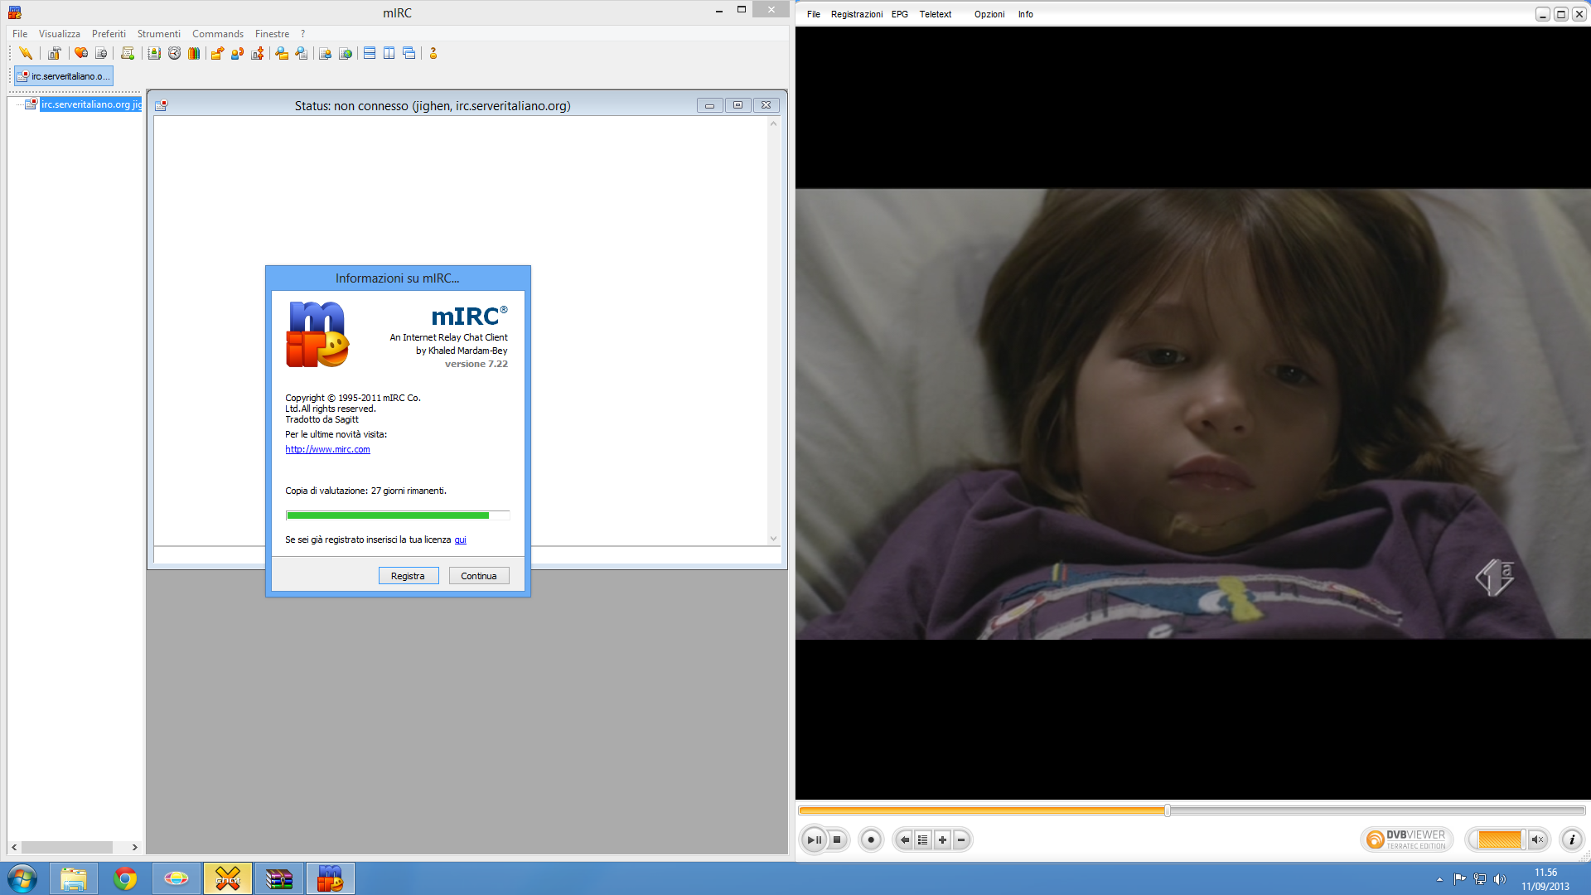Open the Strumenti menu in mIRC

[158, 34]
